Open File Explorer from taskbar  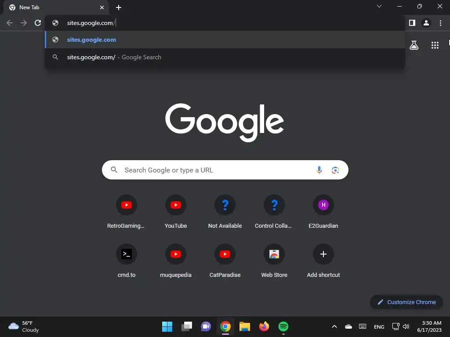(x=245, y=326)
